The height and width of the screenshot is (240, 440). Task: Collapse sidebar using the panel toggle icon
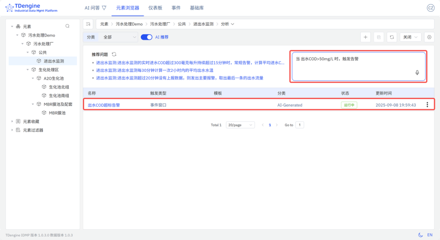point(88,24)
